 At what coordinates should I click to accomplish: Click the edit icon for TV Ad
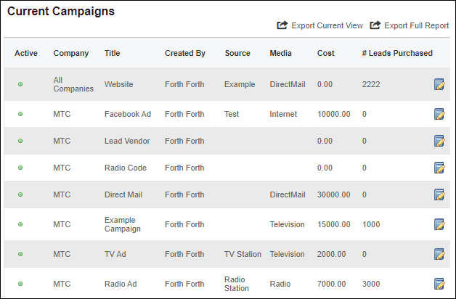pyautogui.click(x=439, y=255)
